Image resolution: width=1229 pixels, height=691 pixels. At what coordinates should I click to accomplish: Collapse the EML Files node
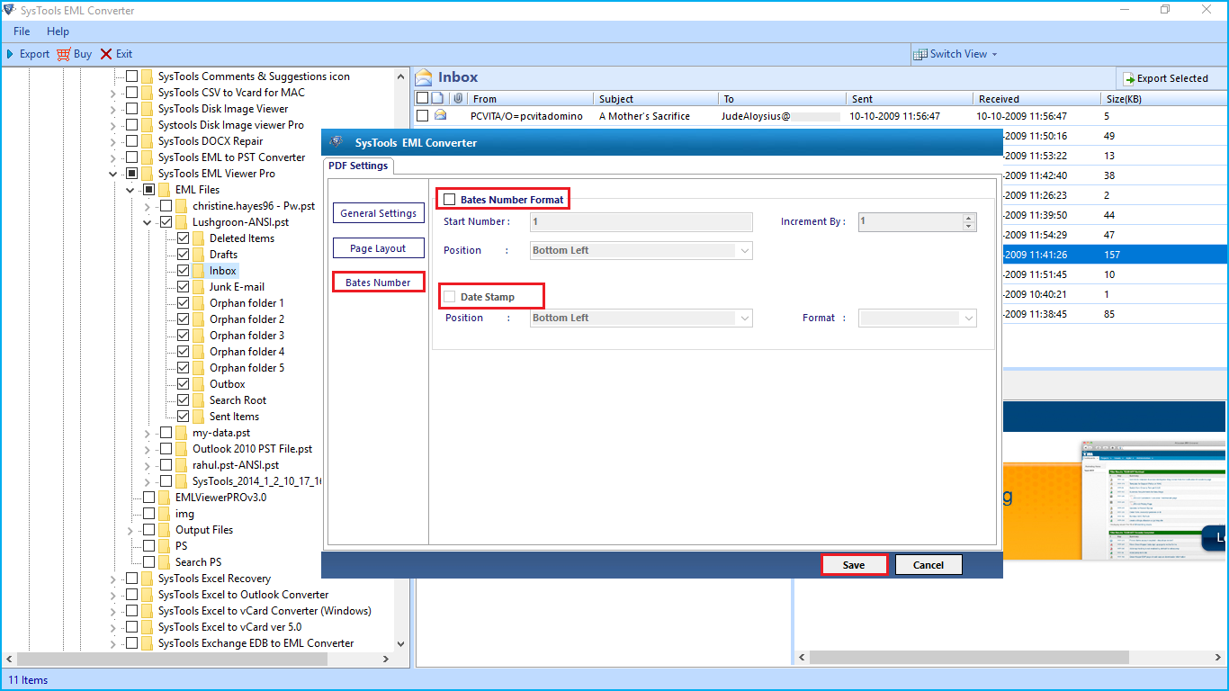coord(130,190)
